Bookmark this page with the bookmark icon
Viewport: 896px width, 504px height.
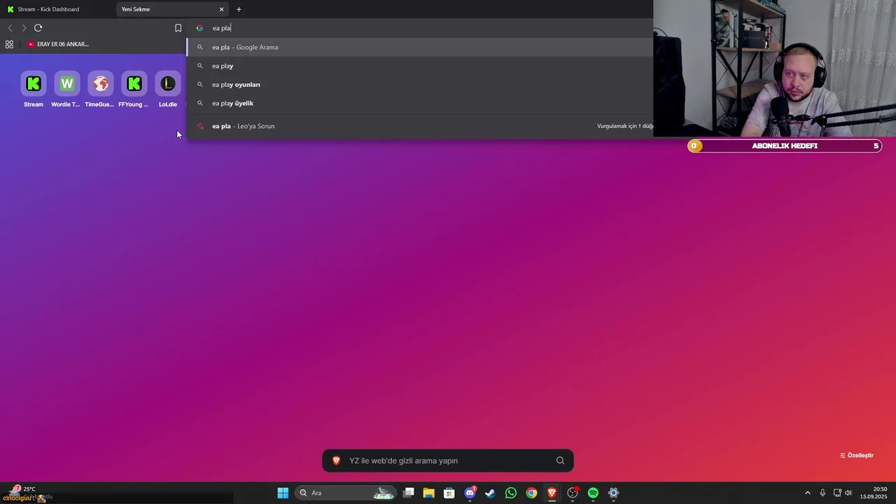point(178,28)
